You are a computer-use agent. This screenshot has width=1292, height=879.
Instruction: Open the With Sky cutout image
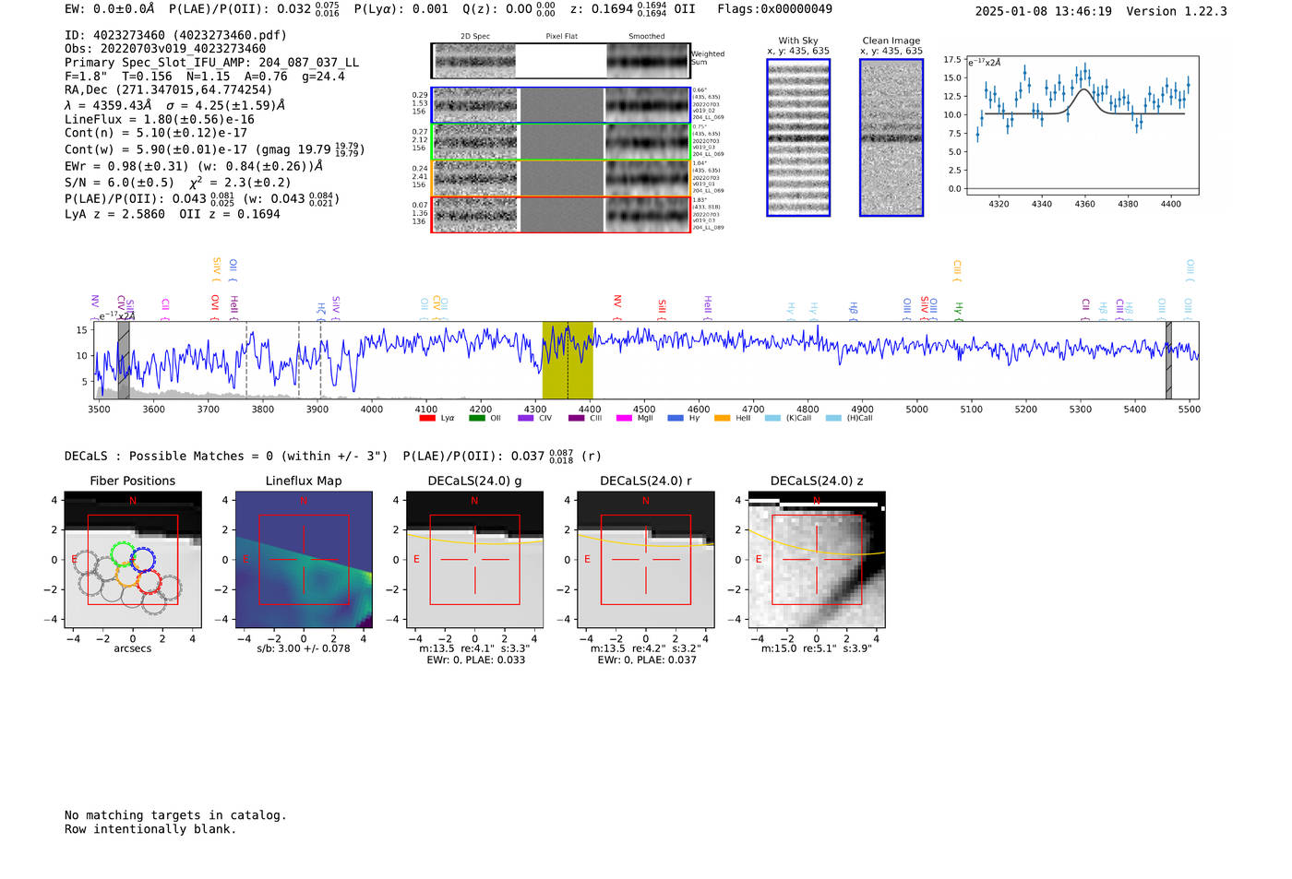(798, 137)
